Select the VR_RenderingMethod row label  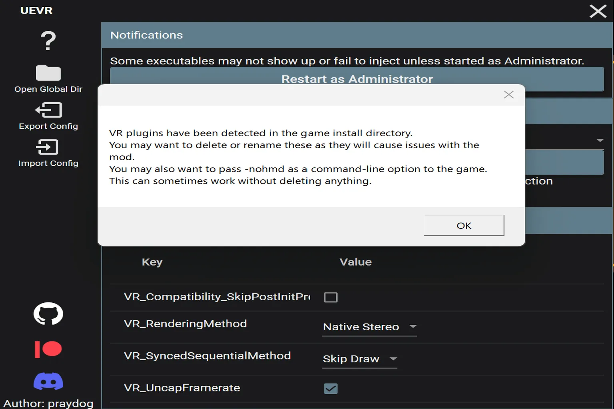[x=185, y=324]
